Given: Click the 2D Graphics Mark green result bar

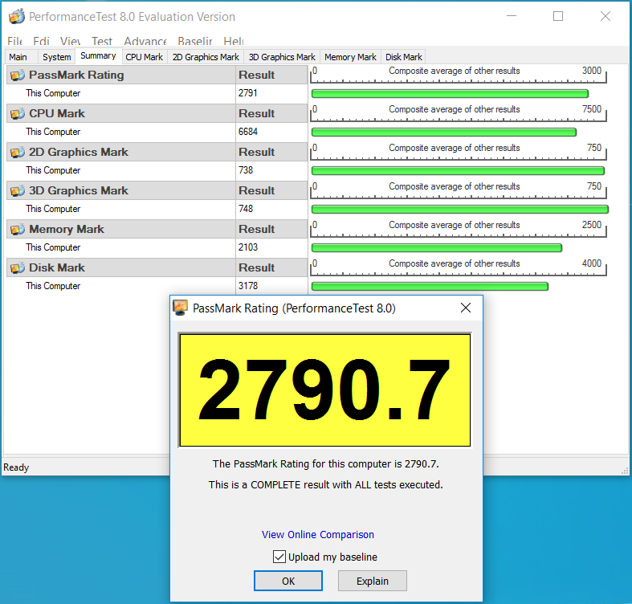Looking at the screenshot, I should 458,171.
